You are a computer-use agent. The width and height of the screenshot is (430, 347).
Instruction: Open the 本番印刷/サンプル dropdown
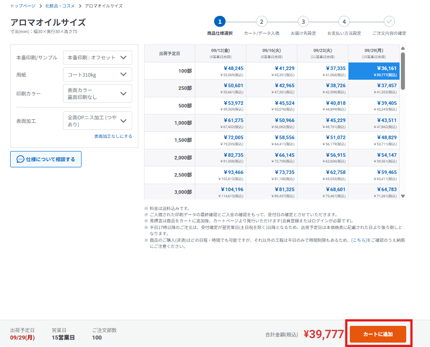tap(97, 58)
